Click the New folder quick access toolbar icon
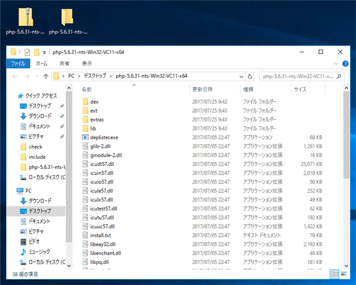This screenshot has width=356, height=285. (x=37, y=52)
